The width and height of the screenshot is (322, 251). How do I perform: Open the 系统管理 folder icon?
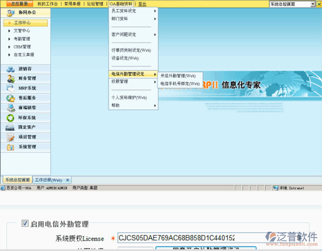(10, 147)
